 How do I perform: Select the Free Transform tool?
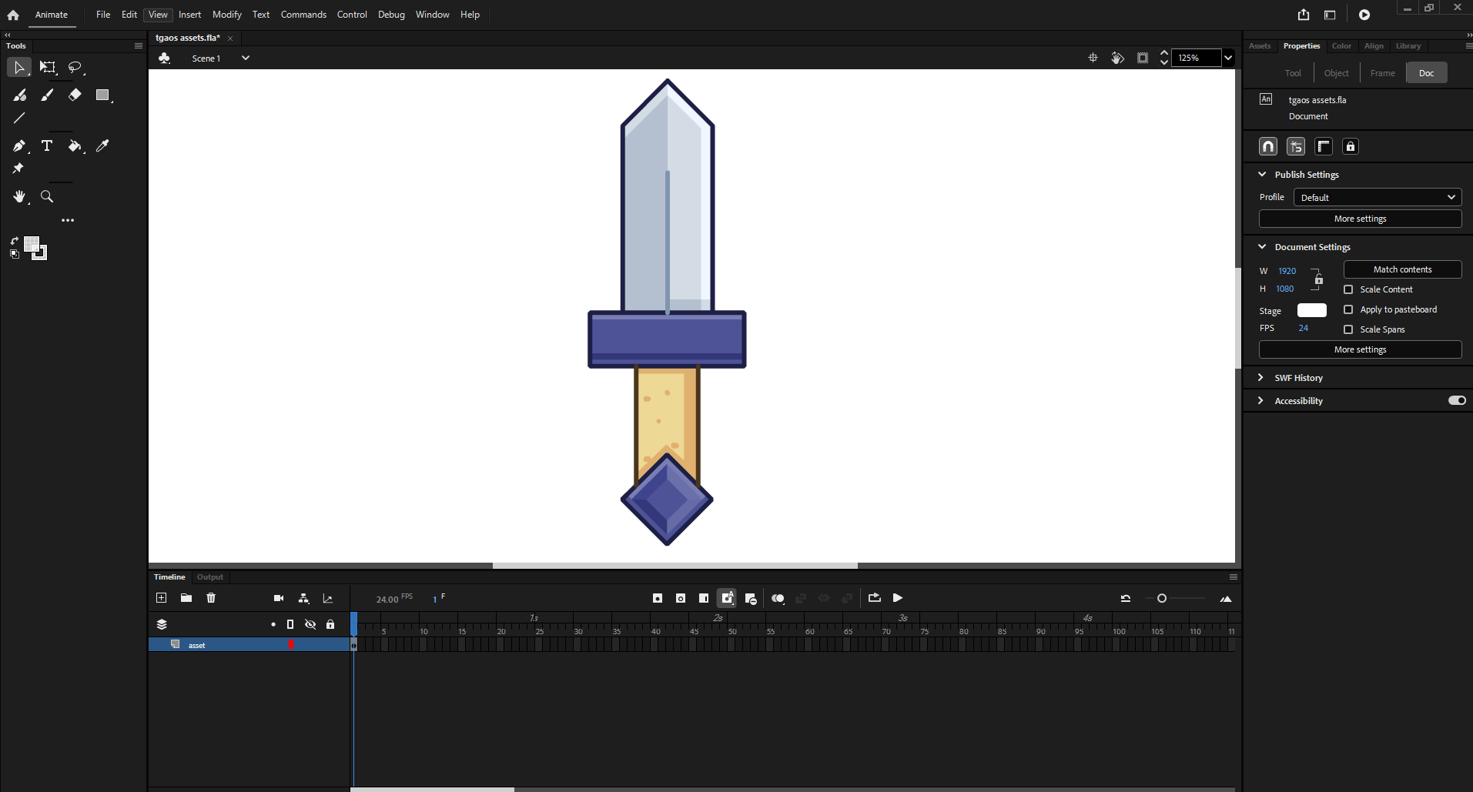coord(48,68)
